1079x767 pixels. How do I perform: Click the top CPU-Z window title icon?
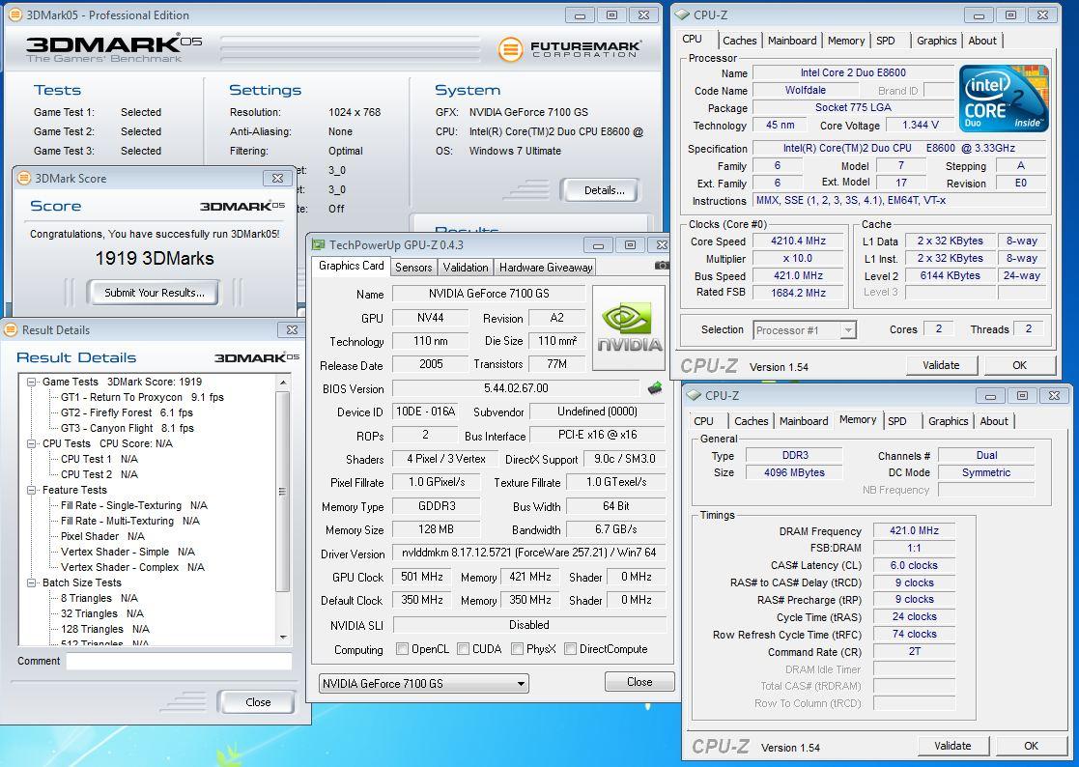pyautogui.click(x=682, y=14)
